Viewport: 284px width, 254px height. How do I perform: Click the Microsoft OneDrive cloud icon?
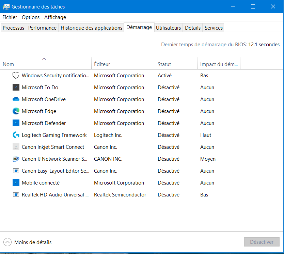point(16,99)
